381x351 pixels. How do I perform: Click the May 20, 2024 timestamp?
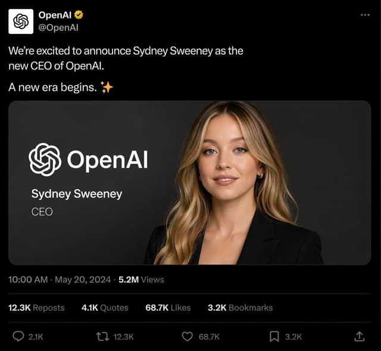(x=83, y=280)
